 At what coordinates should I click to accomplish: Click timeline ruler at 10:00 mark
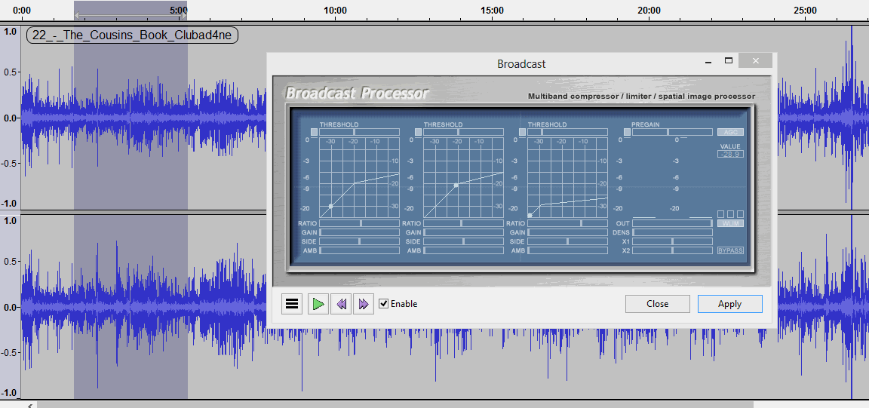(335, 10)
